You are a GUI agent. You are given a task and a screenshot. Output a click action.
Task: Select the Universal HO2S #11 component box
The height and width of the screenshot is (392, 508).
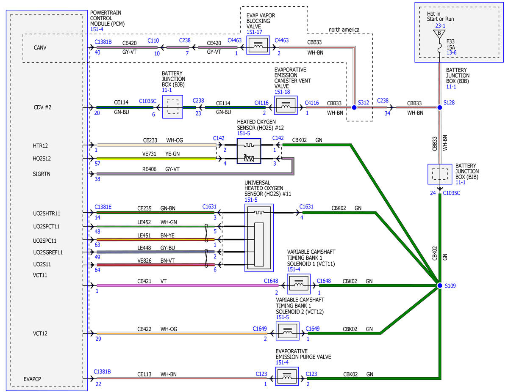pos(259,238)
